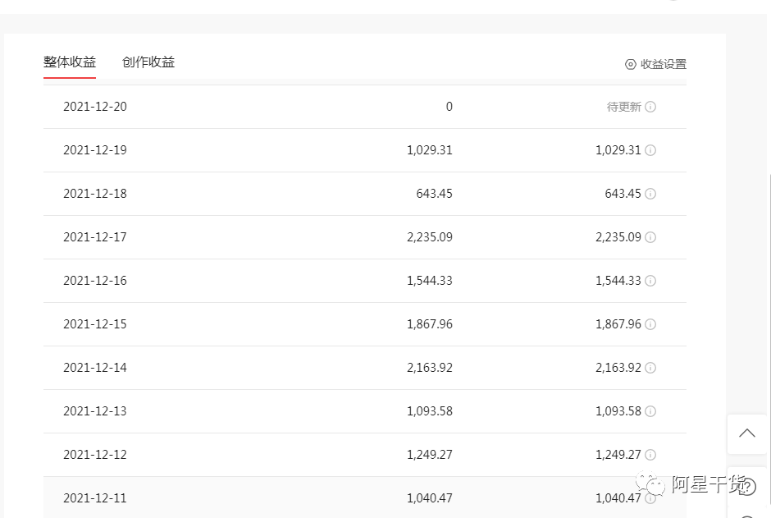Click the 2021-12-17 date cell
The height and width of the screenshot is (518, 771).
click(95, 237)
